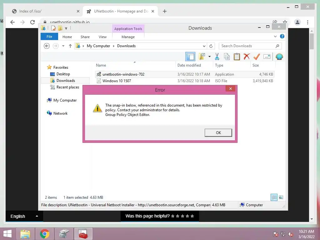Click the Copy toolbar icon
The width and height of the screenshot is (320, 240).
227,57
